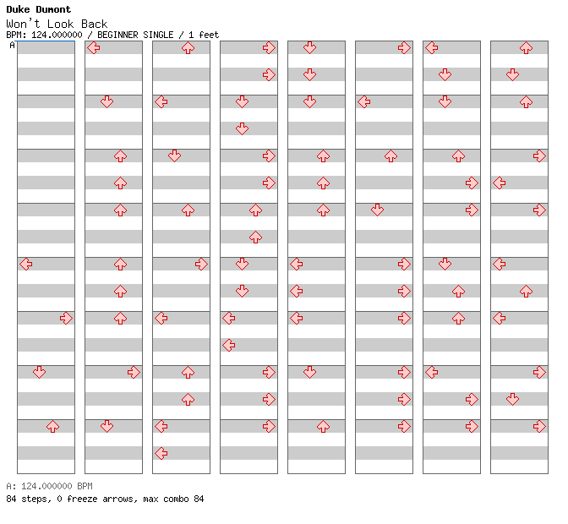Click the artist name Duke Dumont

point(38,9)
